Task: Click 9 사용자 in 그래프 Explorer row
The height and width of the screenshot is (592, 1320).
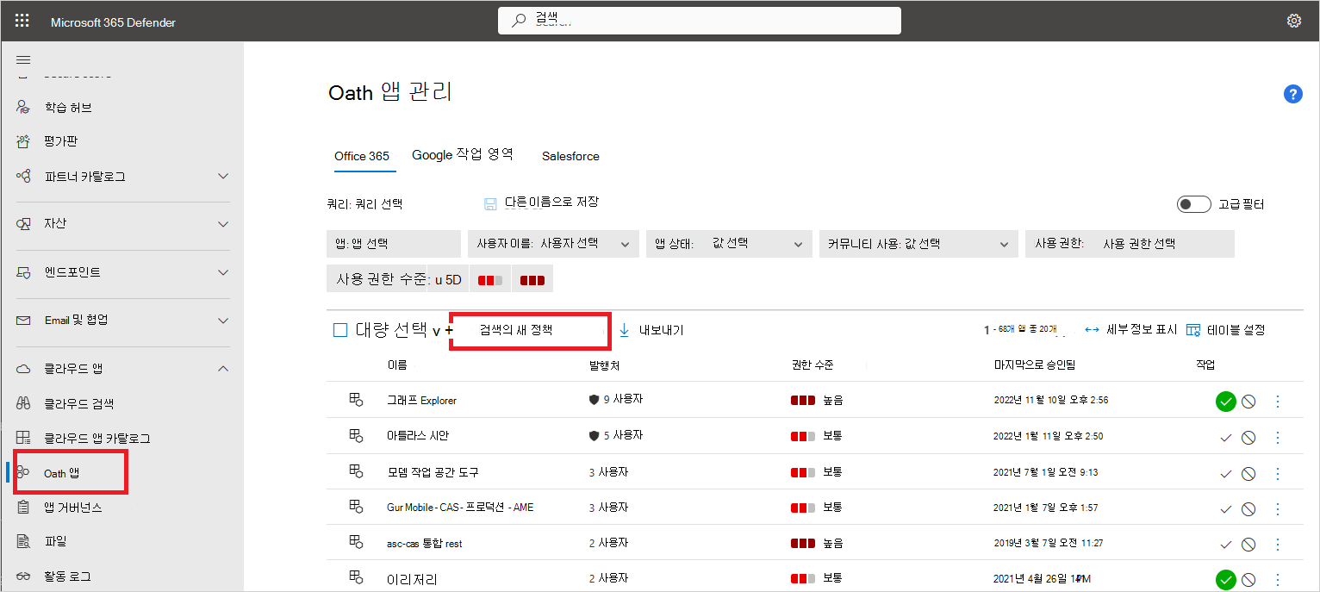Action: click(x=623, y=400)
